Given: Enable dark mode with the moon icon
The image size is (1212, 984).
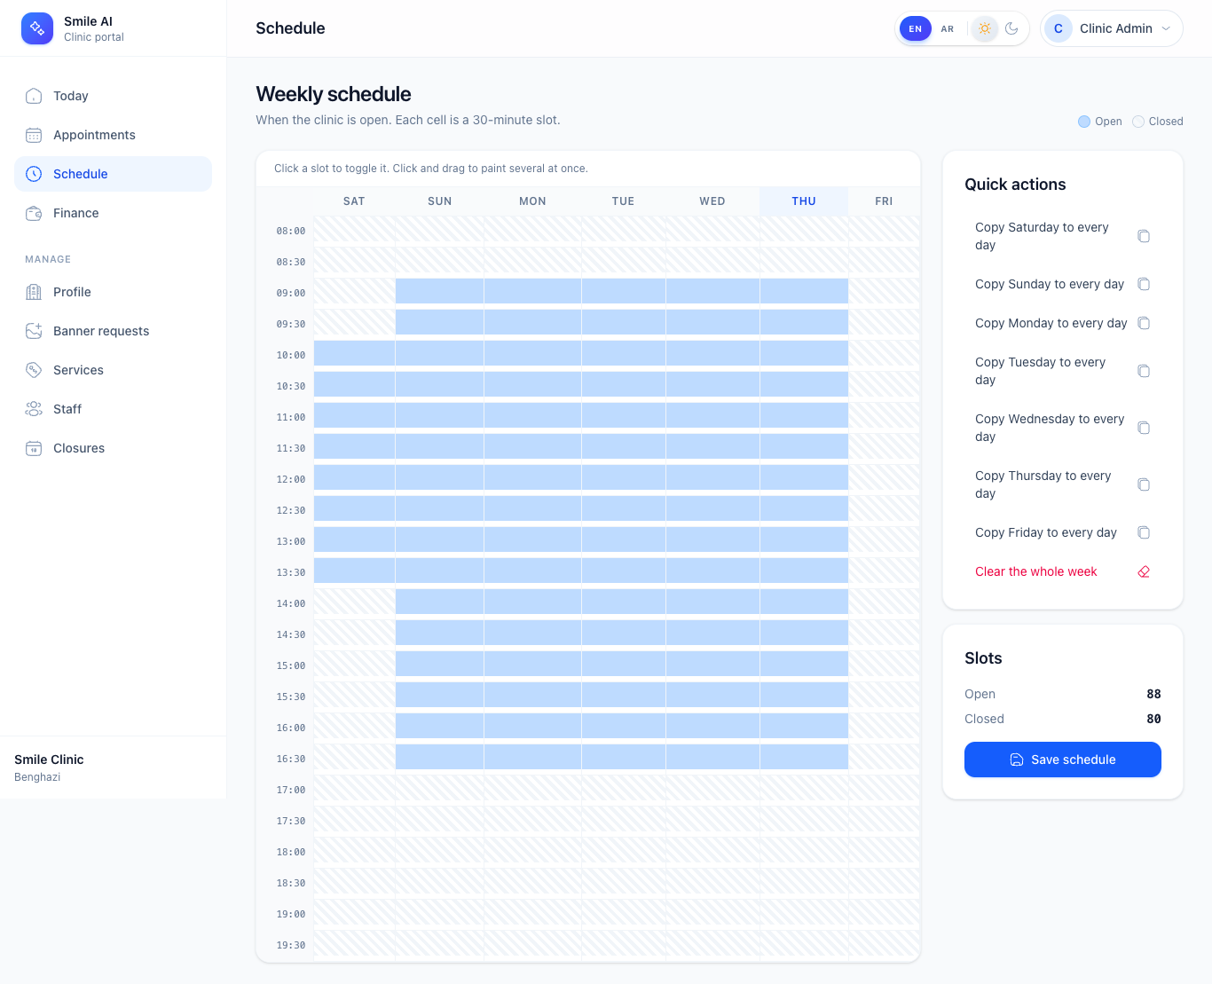Looking at the screenshot, I should (1011, 28).
